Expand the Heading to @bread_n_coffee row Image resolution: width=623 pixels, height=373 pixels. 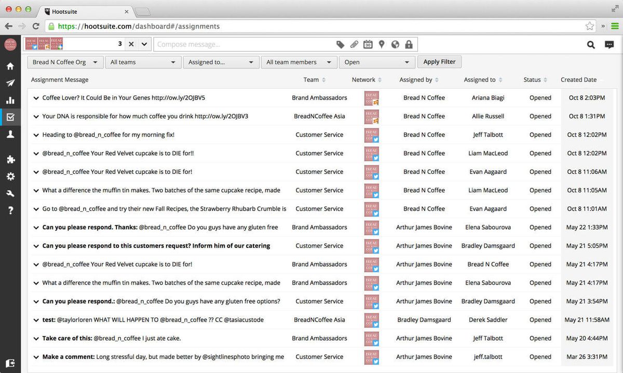36,135
